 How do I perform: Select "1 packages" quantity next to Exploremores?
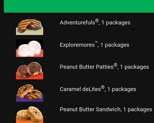tap(115, 45)
